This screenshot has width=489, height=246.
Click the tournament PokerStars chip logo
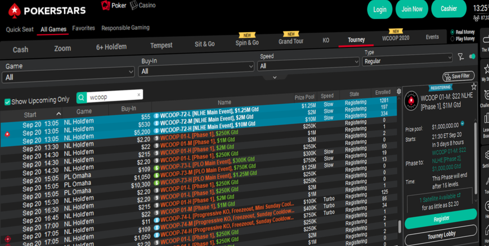pyautogui.click(x=411, y=101)
